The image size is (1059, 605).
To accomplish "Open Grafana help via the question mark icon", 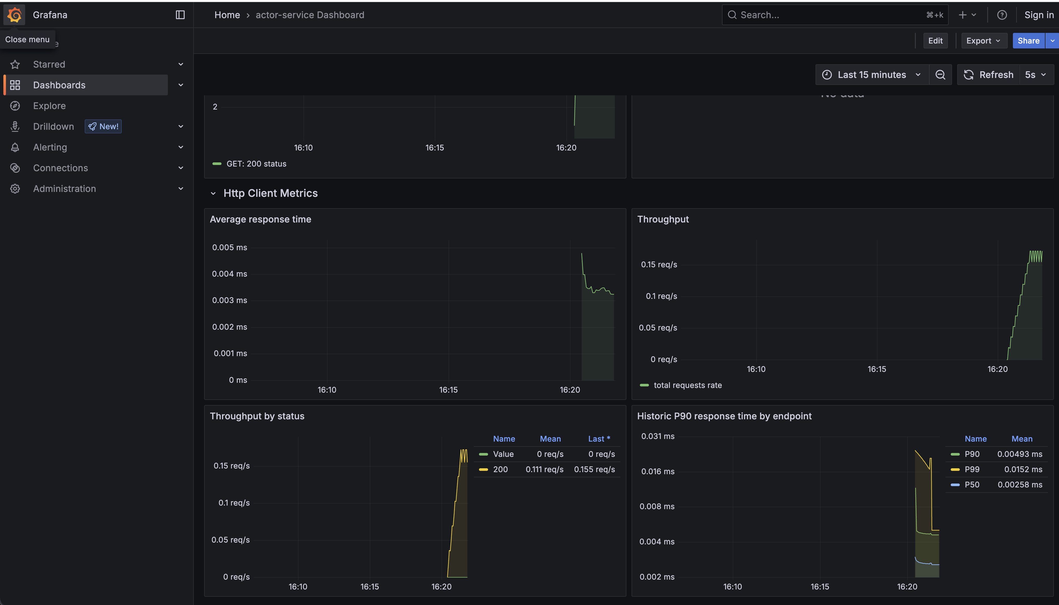I will 1002,15.
